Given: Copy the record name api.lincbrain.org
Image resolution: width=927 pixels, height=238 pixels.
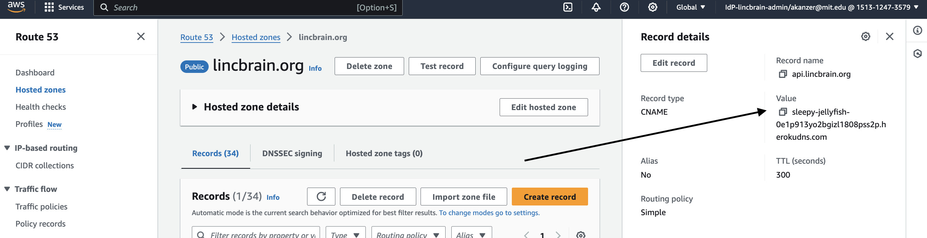Looking at the screenshot, I should 783,74.
